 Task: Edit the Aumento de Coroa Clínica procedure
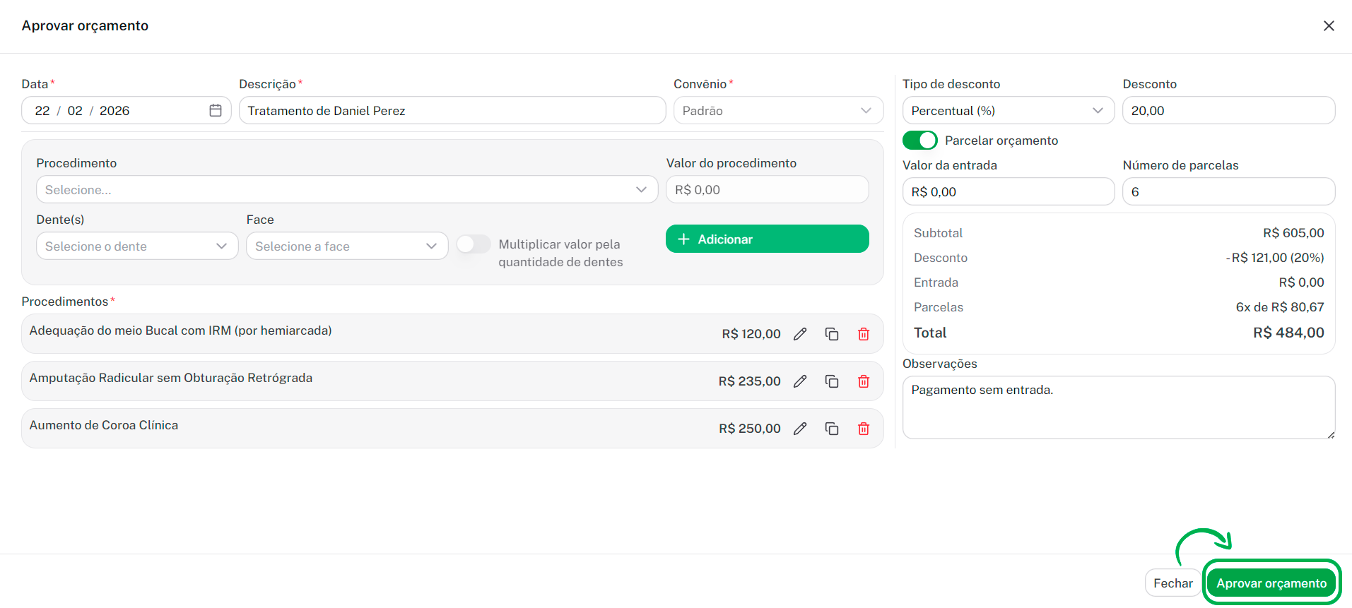[800, 429]
